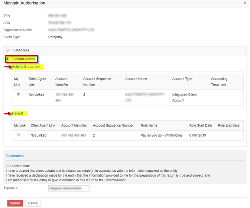The height and width of the screenshot is (208, 250).
Task: Click the Activity Statement section heading
Action: tap(26, 67)
